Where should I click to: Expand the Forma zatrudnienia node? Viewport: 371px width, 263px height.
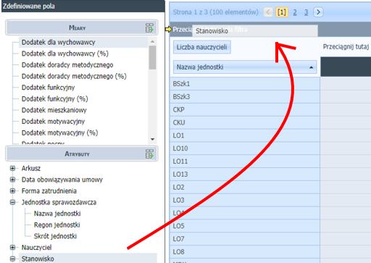pyautogui.click(x=12, y=191)
